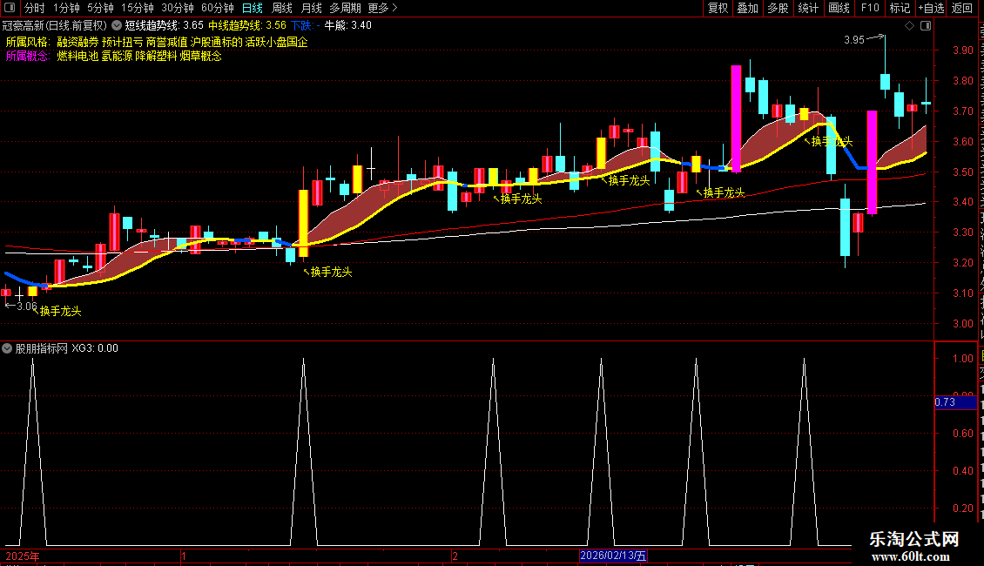Click the 统计 statistics button
Screen dimensions: 984x566
807,8
